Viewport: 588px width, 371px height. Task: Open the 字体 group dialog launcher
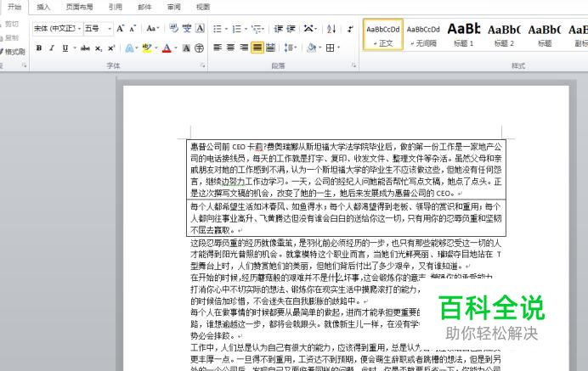pos(203,65)
